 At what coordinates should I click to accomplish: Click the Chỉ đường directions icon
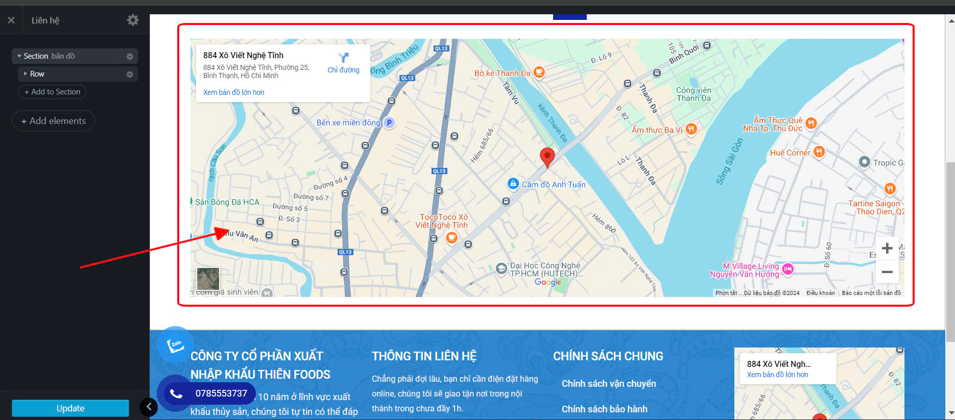(343, 59)
